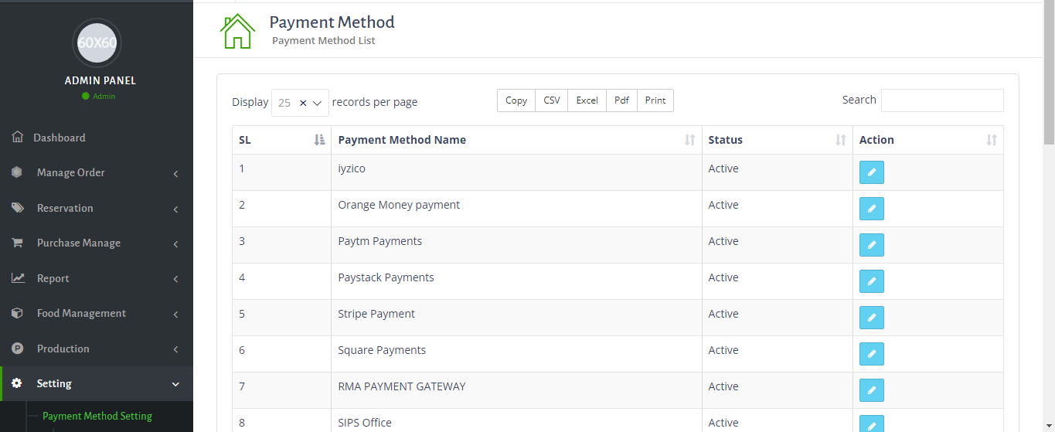The image size is (1055, 432).
Task: Open Payment Method Setting in sidebar
Action: pos(97,416)
